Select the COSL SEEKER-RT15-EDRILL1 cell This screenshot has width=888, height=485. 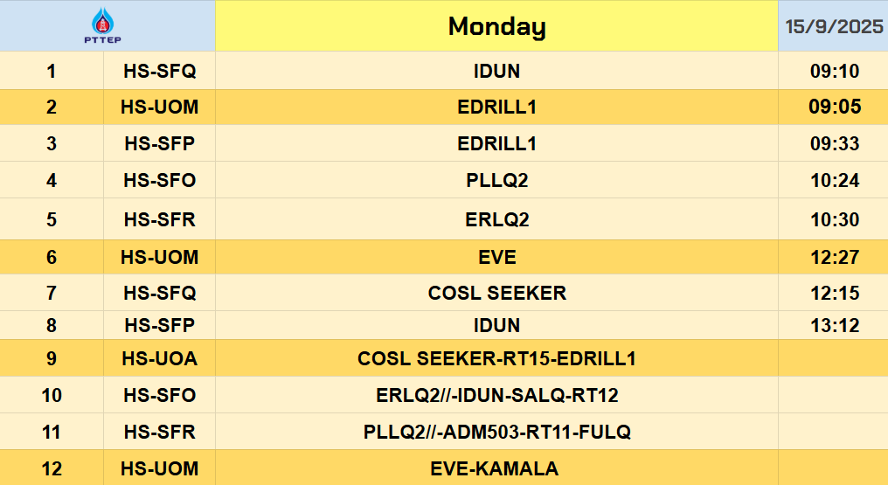point(496,358)
